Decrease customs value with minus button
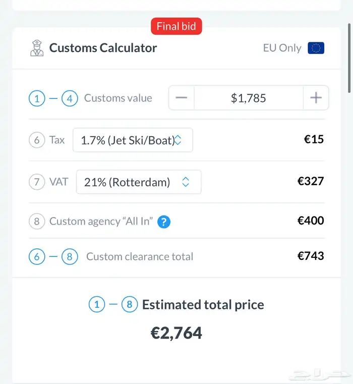 [x=182, y=98]
